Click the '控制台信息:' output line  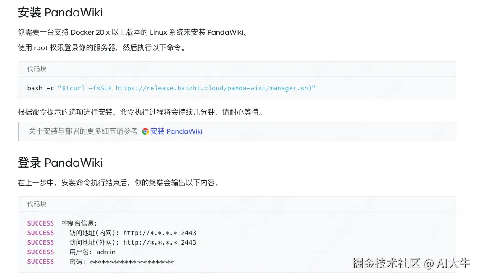(79, 223)
